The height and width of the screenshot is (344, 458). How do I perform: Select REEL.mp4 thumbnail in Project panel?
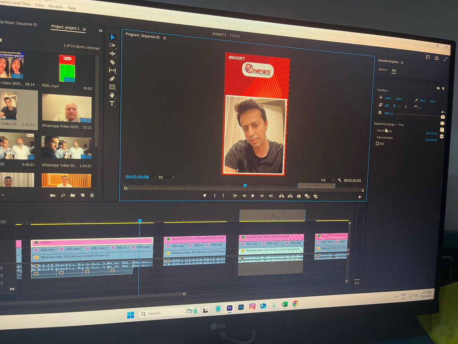(x=67, y=68)
